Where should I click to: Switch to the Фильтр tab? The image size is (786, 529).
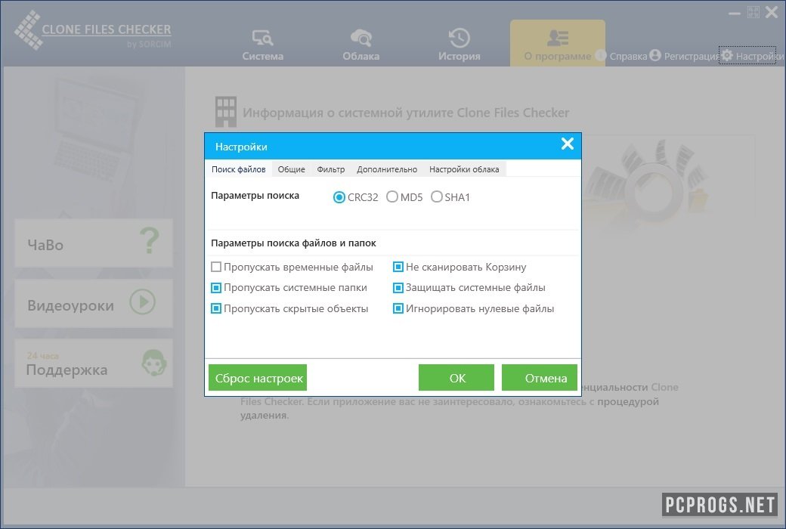(331, 169)
